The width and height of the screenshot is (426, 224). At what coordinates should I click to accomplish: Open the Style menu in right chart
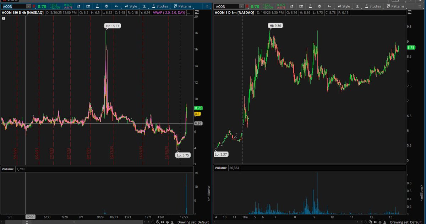[x=344, y=6]
